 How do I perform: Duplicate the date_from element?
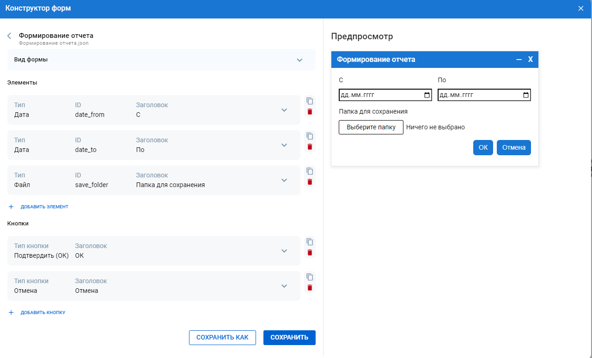[x=310, y=101]
